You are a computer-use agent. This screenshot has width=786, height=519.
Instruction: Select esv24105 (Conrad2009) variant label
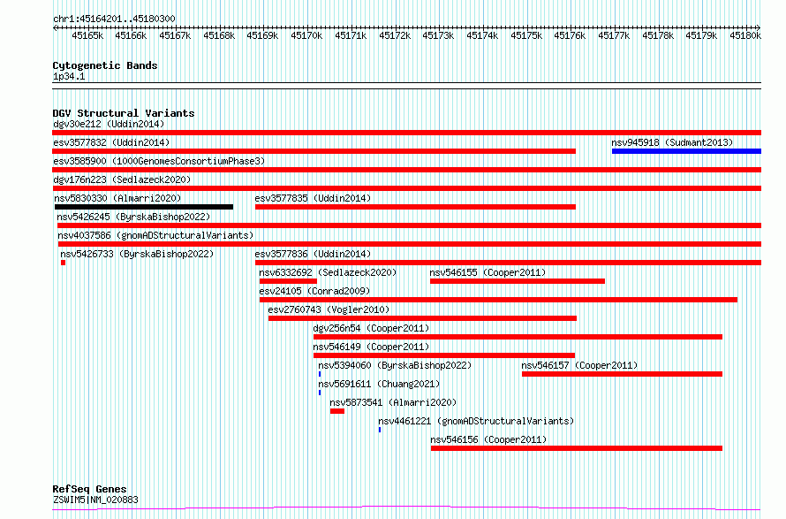(x=314, y=291)
